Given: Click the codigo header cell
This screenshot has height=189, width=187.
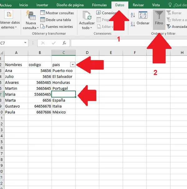Looking at the screenshot, I should tap(40, 64).
